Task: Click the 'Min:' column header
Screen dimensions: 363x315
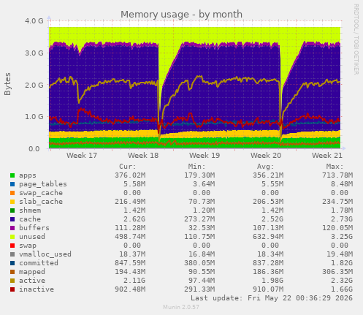Action: coord(197,167)
